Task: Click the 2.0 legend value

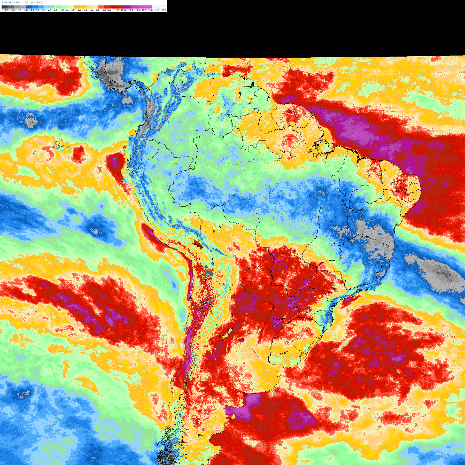Action: point(26,10)
